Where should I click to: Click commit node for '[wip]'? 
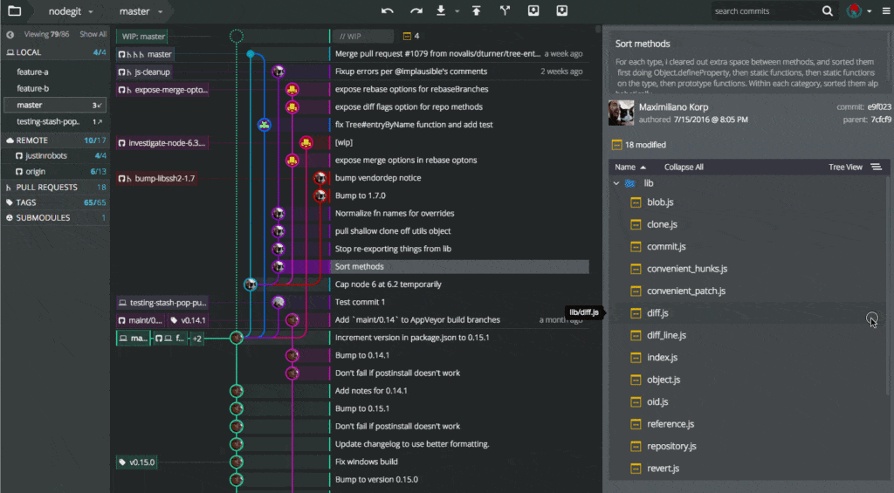(306, 142)
